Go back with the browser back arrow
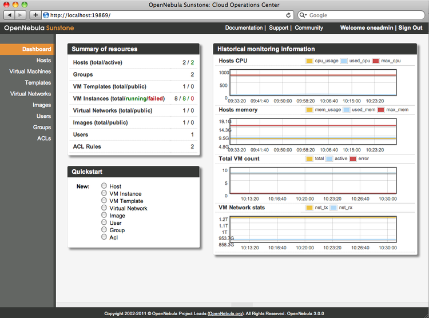The height and width of the screenshot is (318, 429). (10, 15)
